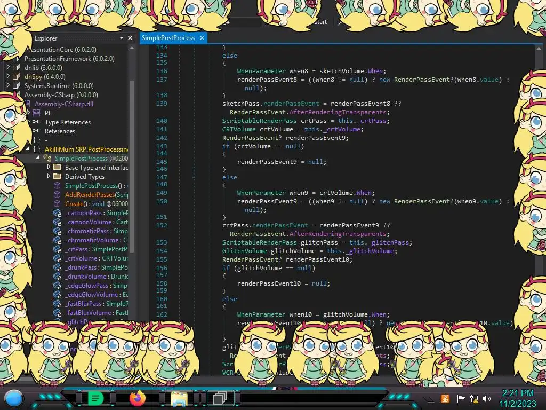
Task: Click the System.Runtime assembly icon
Action: click(17, 85)
